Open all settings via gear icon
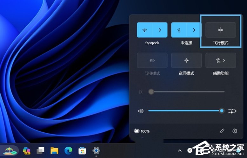Screen dimensions: 247x158 [x=235, y=131]
